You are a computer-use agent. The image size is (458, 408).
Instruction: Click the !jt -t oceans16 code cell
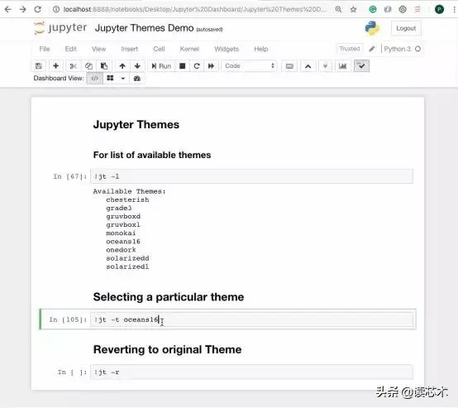tap(252, 319)
